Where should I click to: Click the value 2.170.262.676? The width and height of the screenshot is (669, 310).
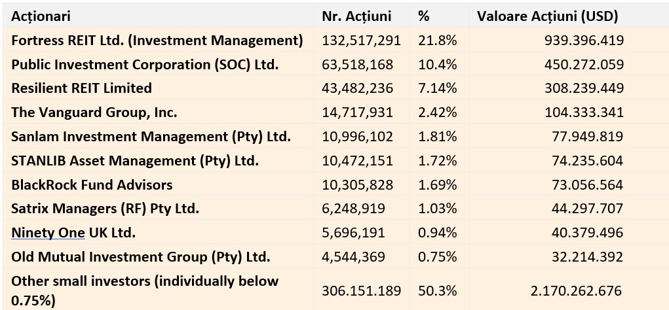pos(576,291)
